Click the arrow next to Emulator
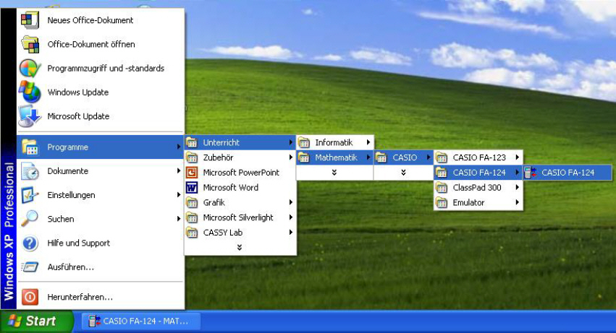 tap(518, 202)
